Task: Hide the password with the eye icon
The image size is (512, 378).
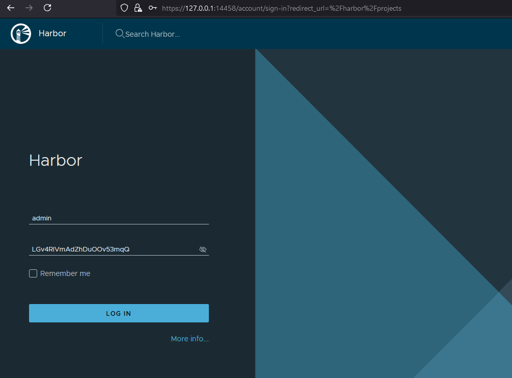Action: 203,249
